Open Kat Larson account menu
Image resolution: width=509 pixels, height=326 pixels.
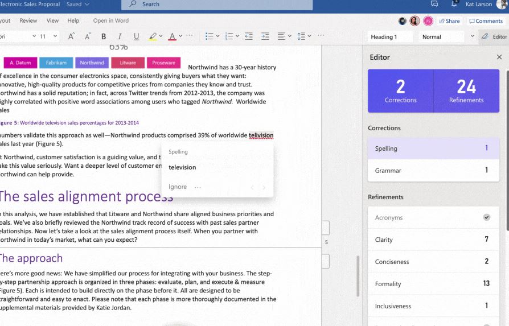click(x=486, y=4)
